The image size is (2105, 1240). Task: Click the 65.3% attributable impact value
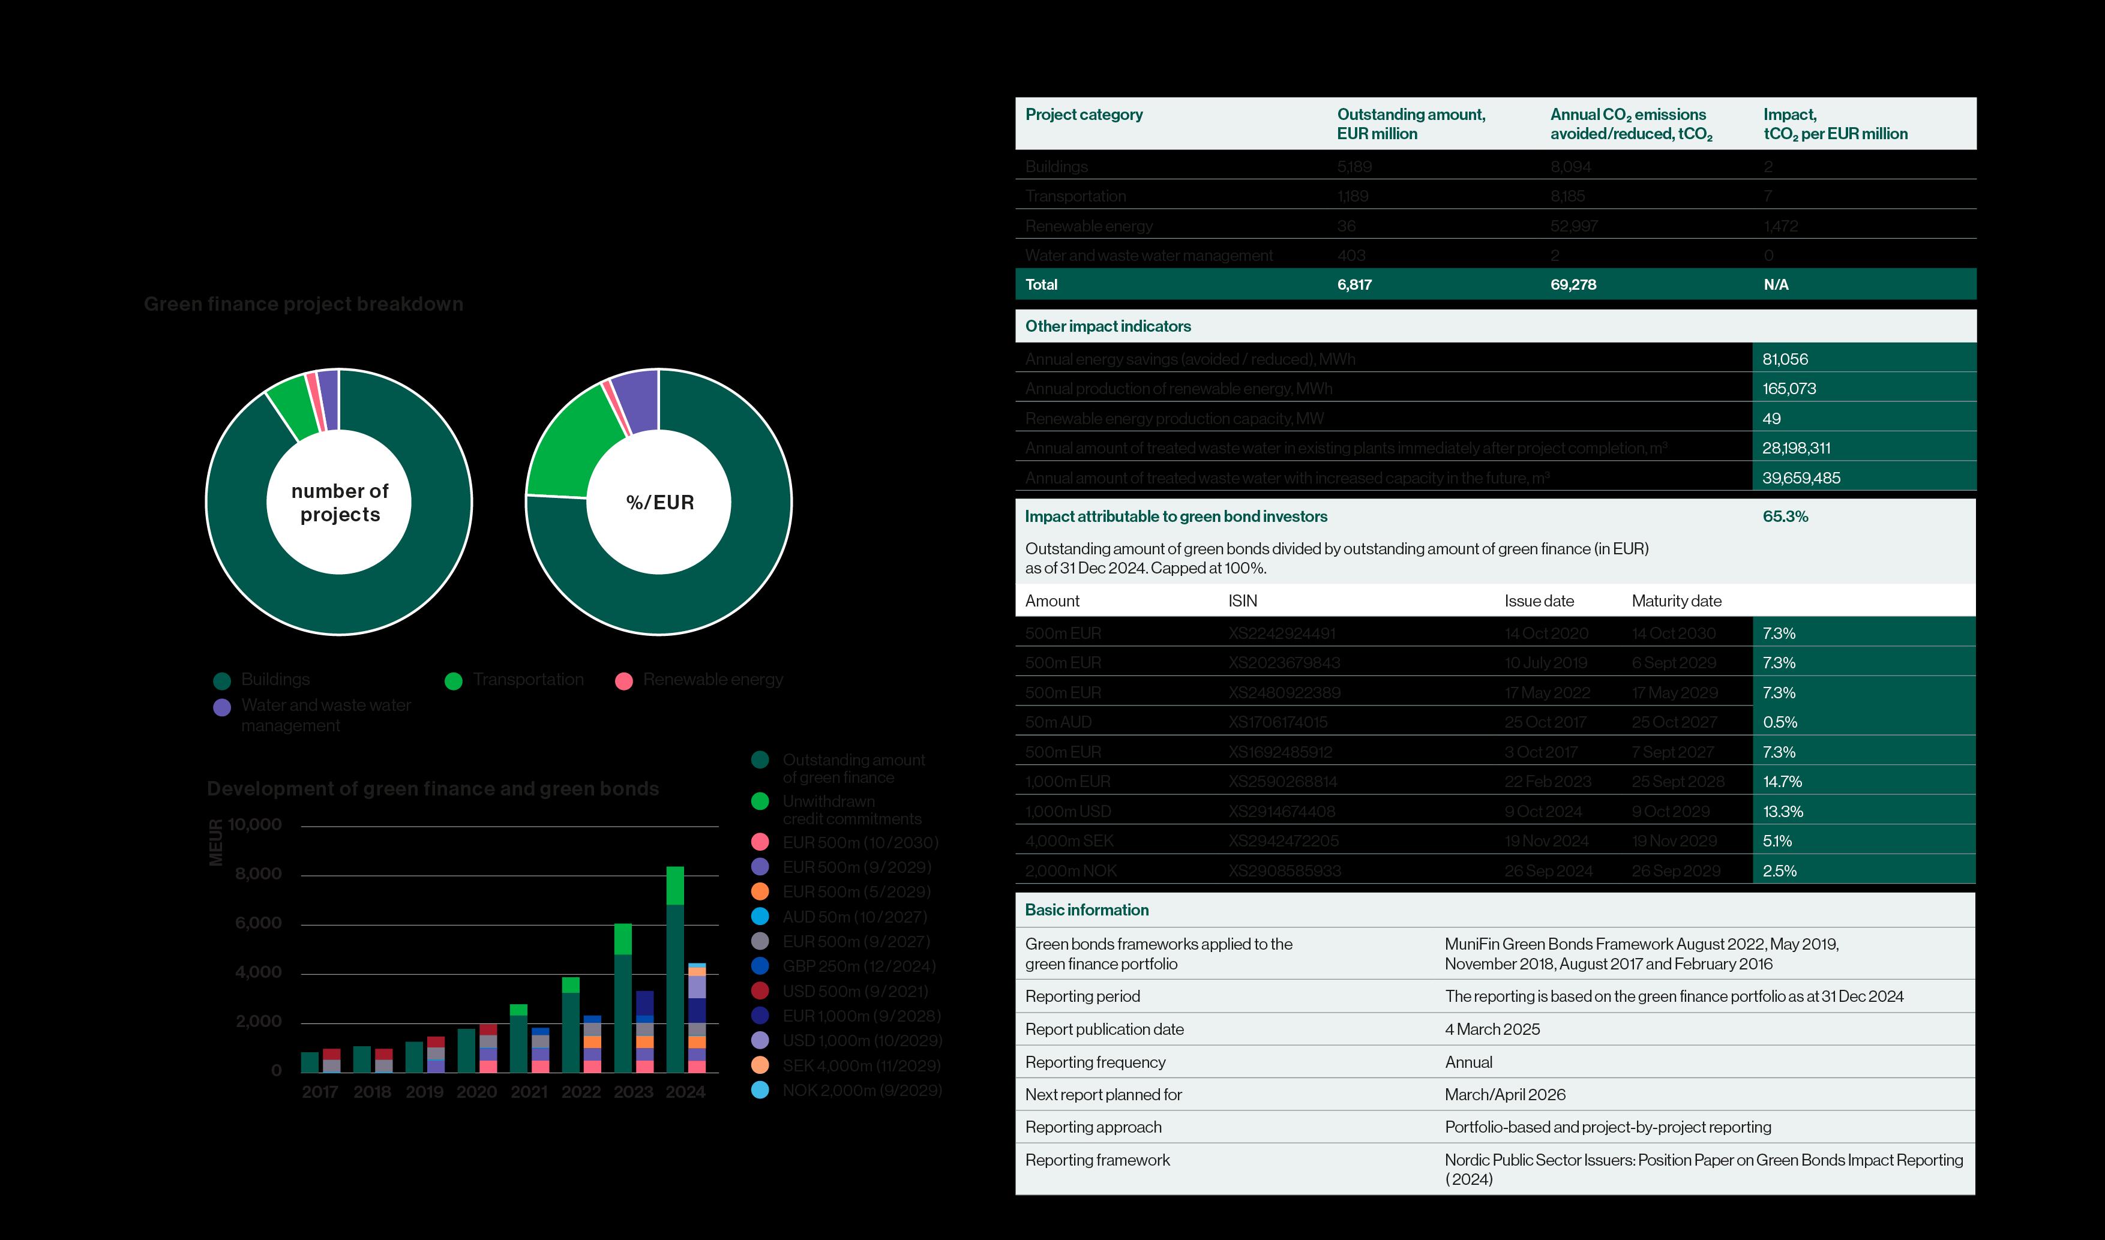[x=1785, y=517]
